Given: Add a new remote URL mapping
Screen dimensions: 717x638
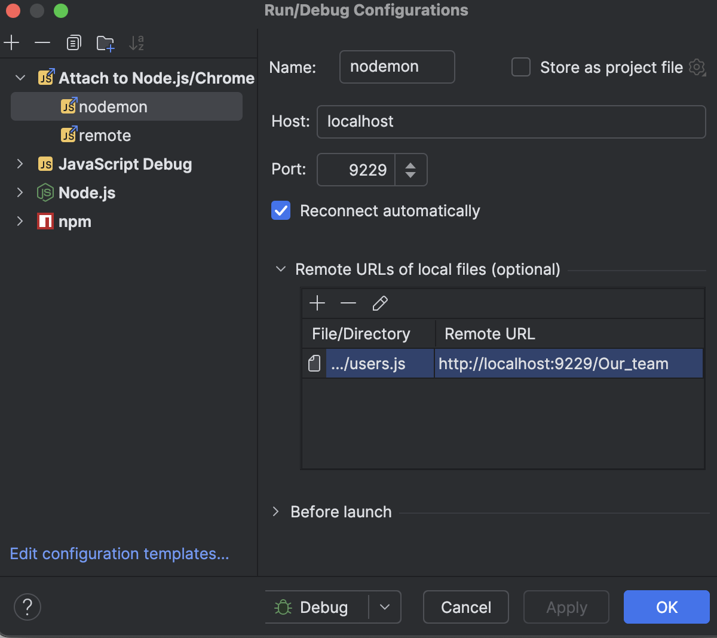Looking at the screenshot, I should tap(317, 303).
